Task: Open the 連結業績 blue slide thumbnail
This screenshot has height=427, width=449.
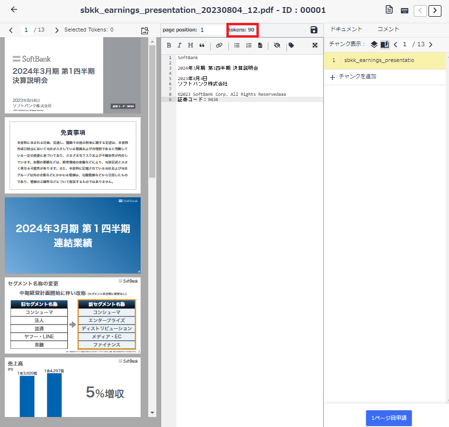Action: (x=72, y=235)
